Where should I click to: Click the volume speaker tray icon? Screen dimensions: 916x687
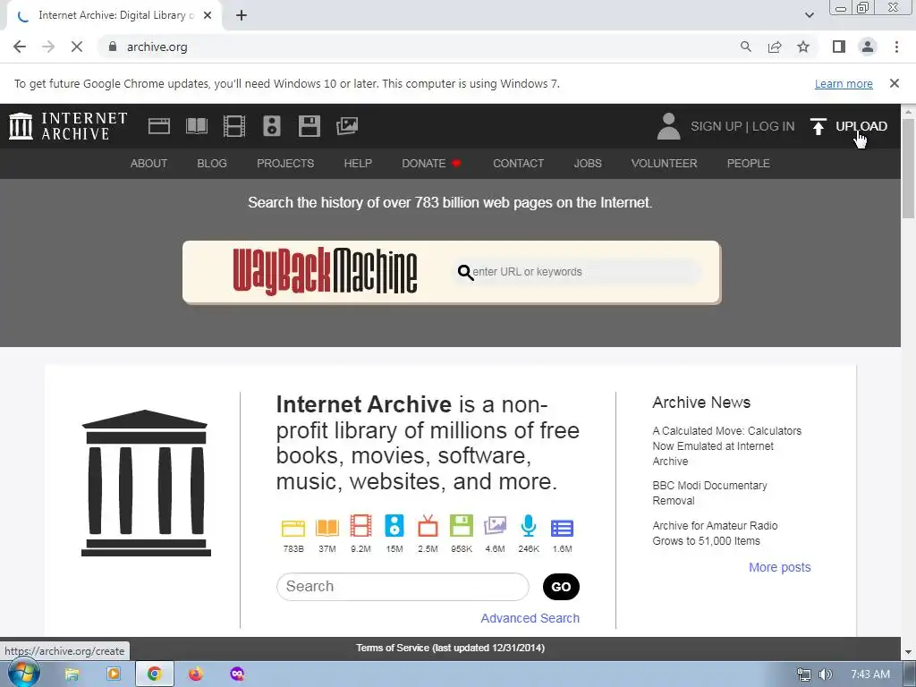[x=826, y=674]
